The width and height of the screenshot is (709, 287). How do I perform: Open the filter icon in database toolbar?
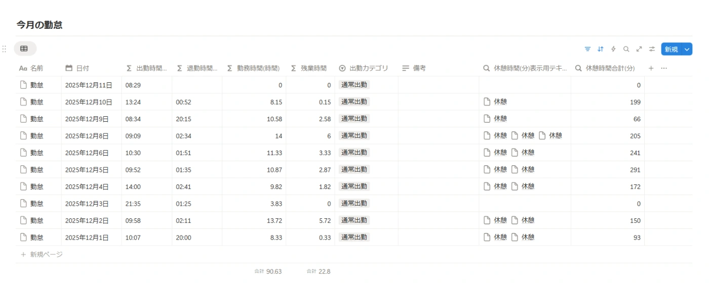coord(587,49)
